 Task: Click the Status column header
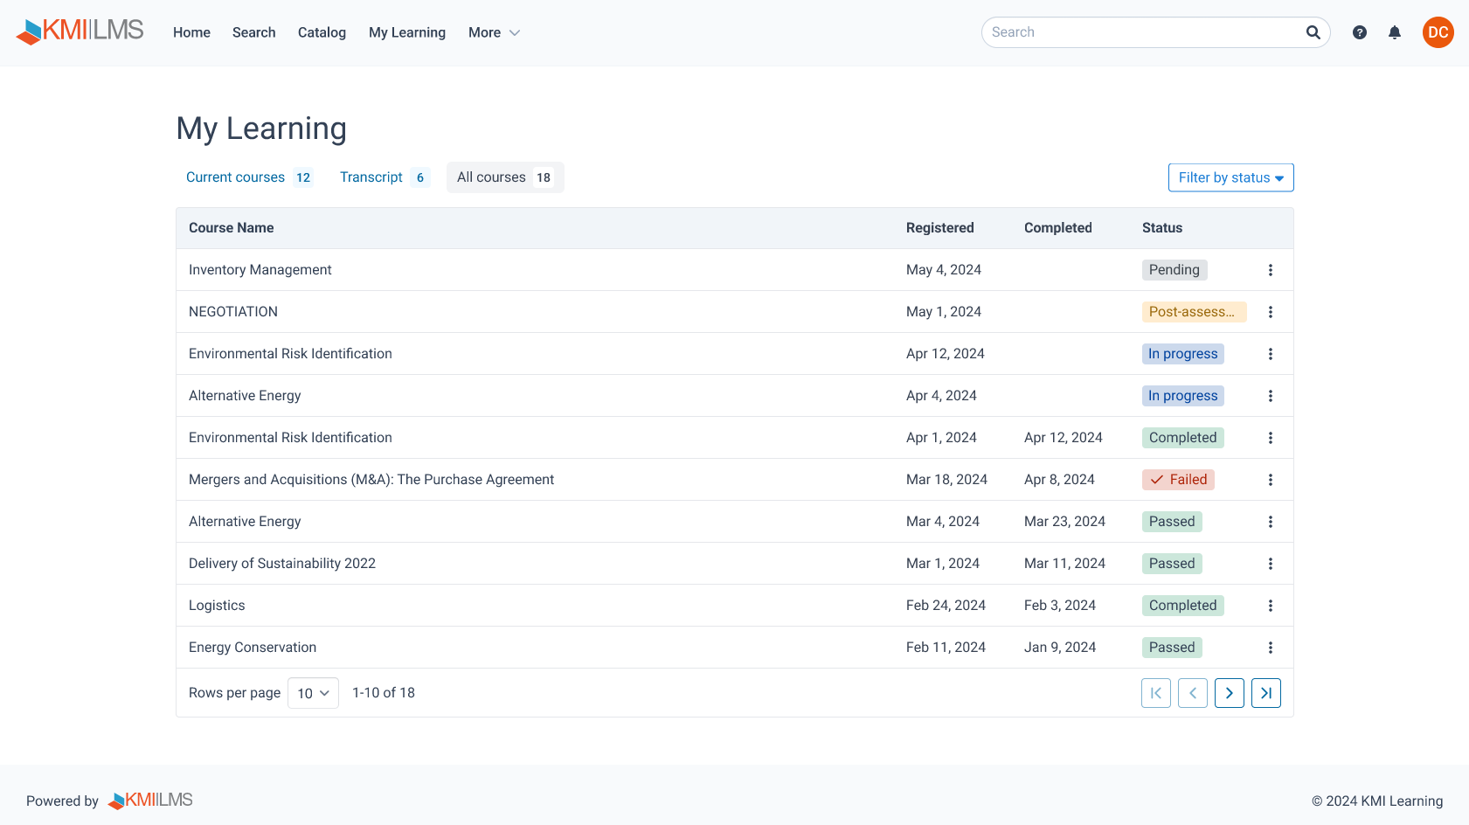1161,228
